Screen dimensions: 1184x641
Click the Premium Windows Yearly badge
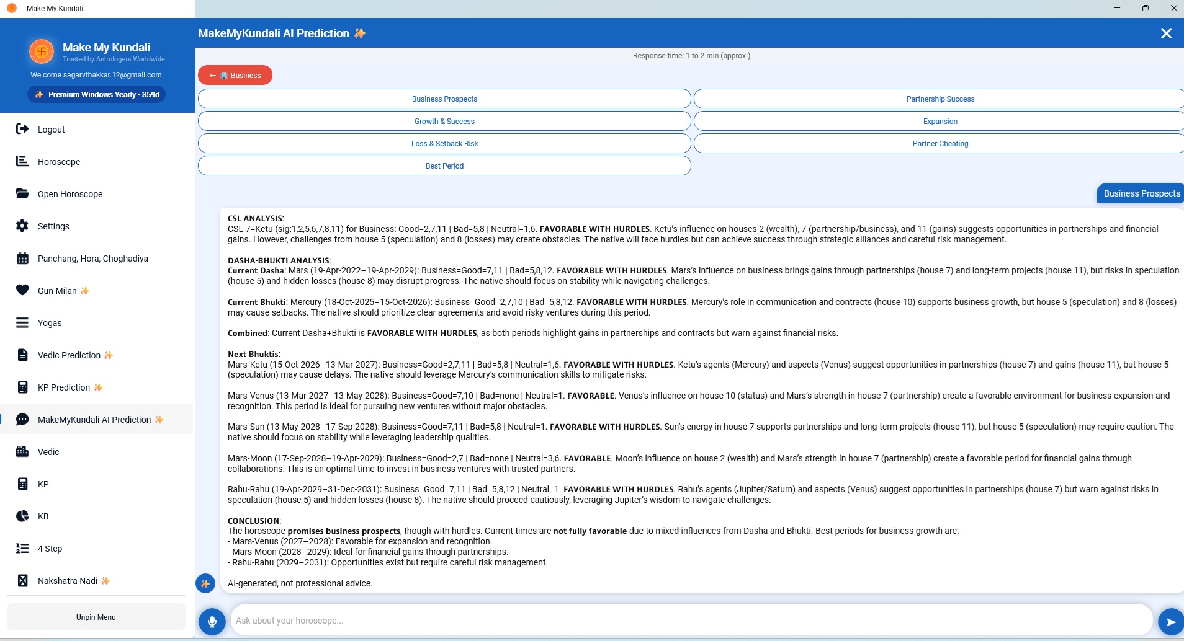point(97,94)
